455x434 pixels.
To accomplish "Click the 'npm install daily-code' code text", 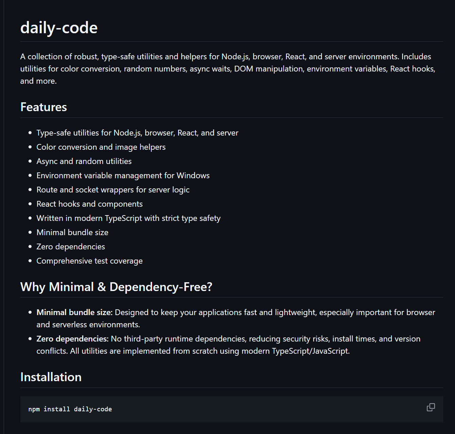I will pos(70,409).
